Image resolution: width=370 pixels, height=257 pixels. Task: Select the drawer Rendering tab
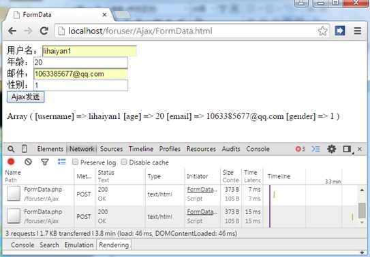point(114,245)
